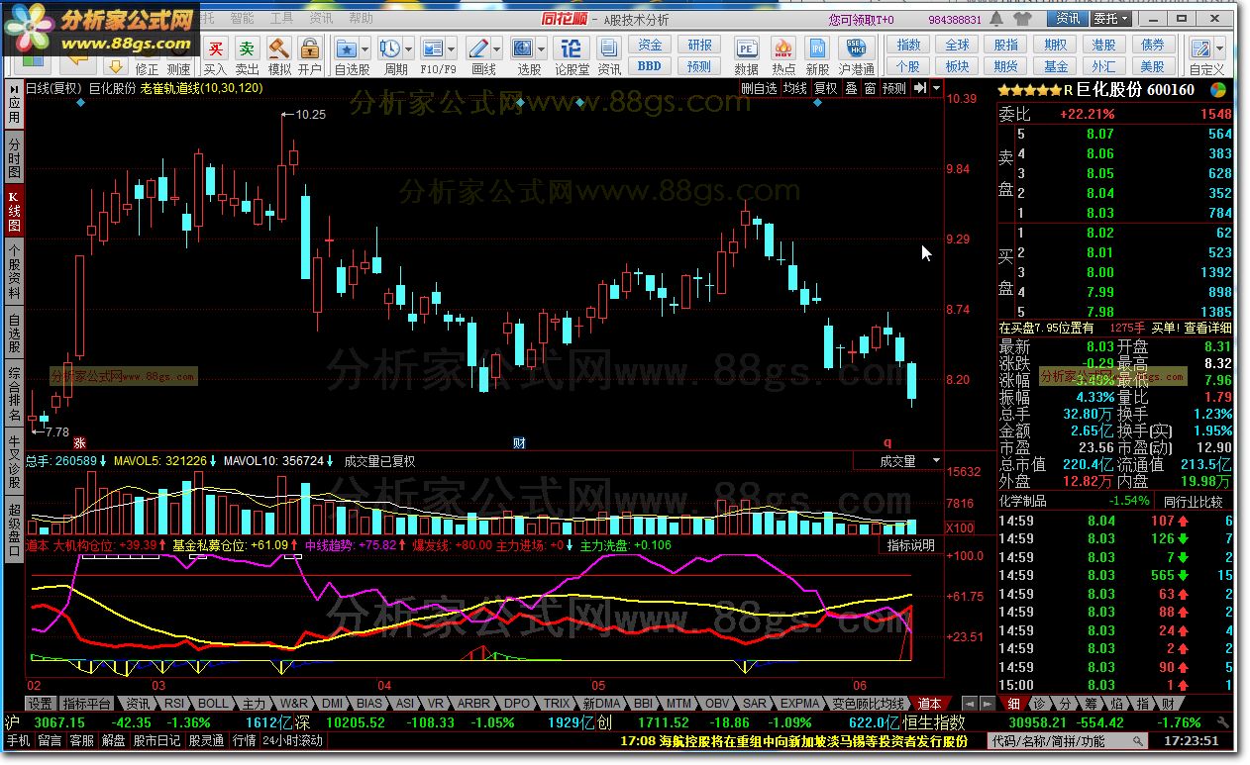Click the 选股 stock picker icon
Screen dimensions: 1250x765
point(523,48)
